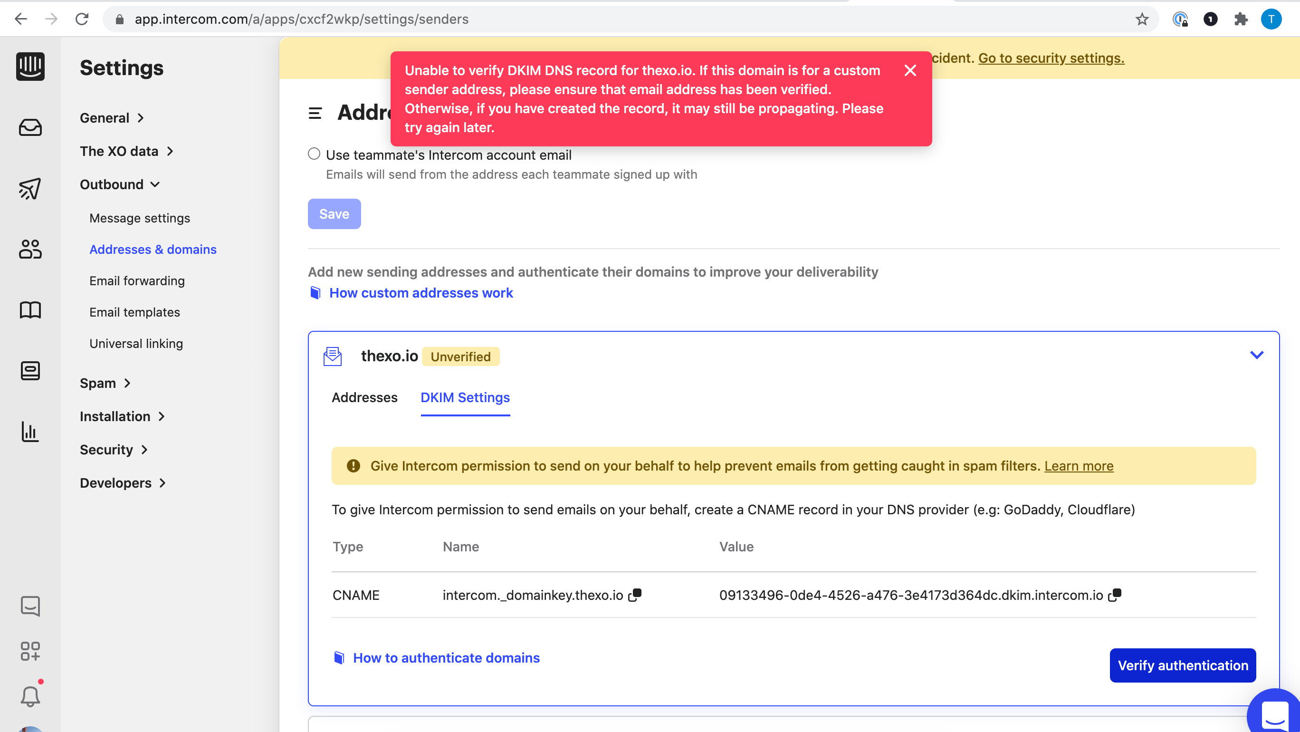
Task: Expand the General settings section
Action: [112, 117]
